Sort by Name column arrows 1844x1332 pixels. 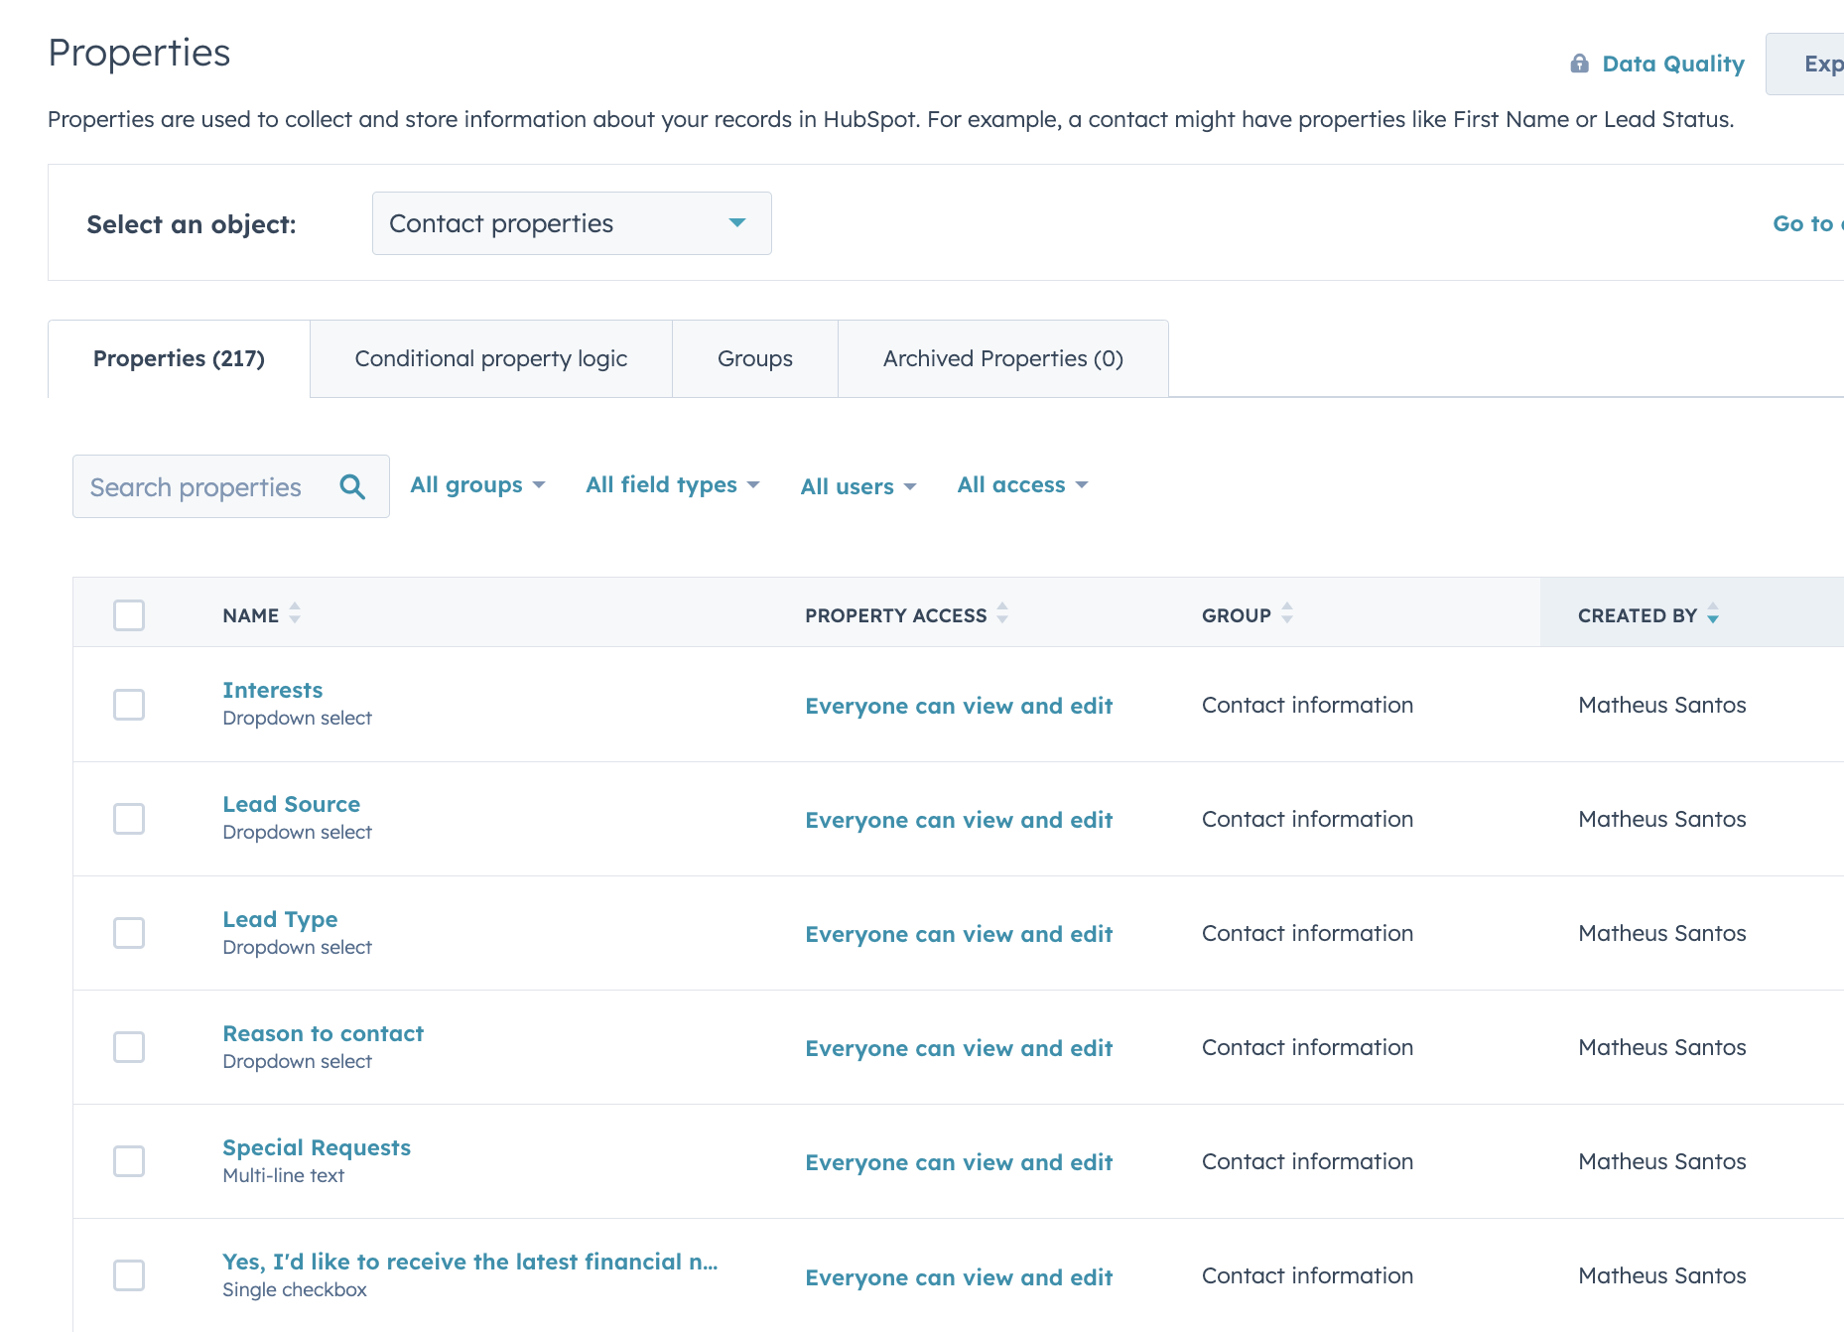295,613
